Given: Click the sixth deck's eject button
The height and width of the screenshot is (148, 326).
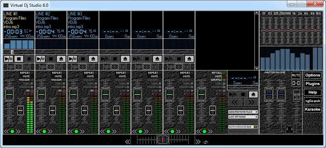Looking at the screenshot, I should pos(189,59).
